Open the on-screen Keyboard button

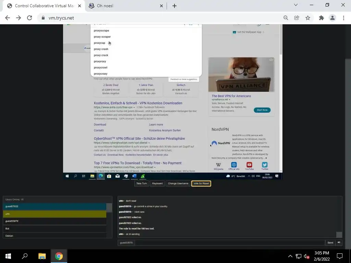[157, 184]
